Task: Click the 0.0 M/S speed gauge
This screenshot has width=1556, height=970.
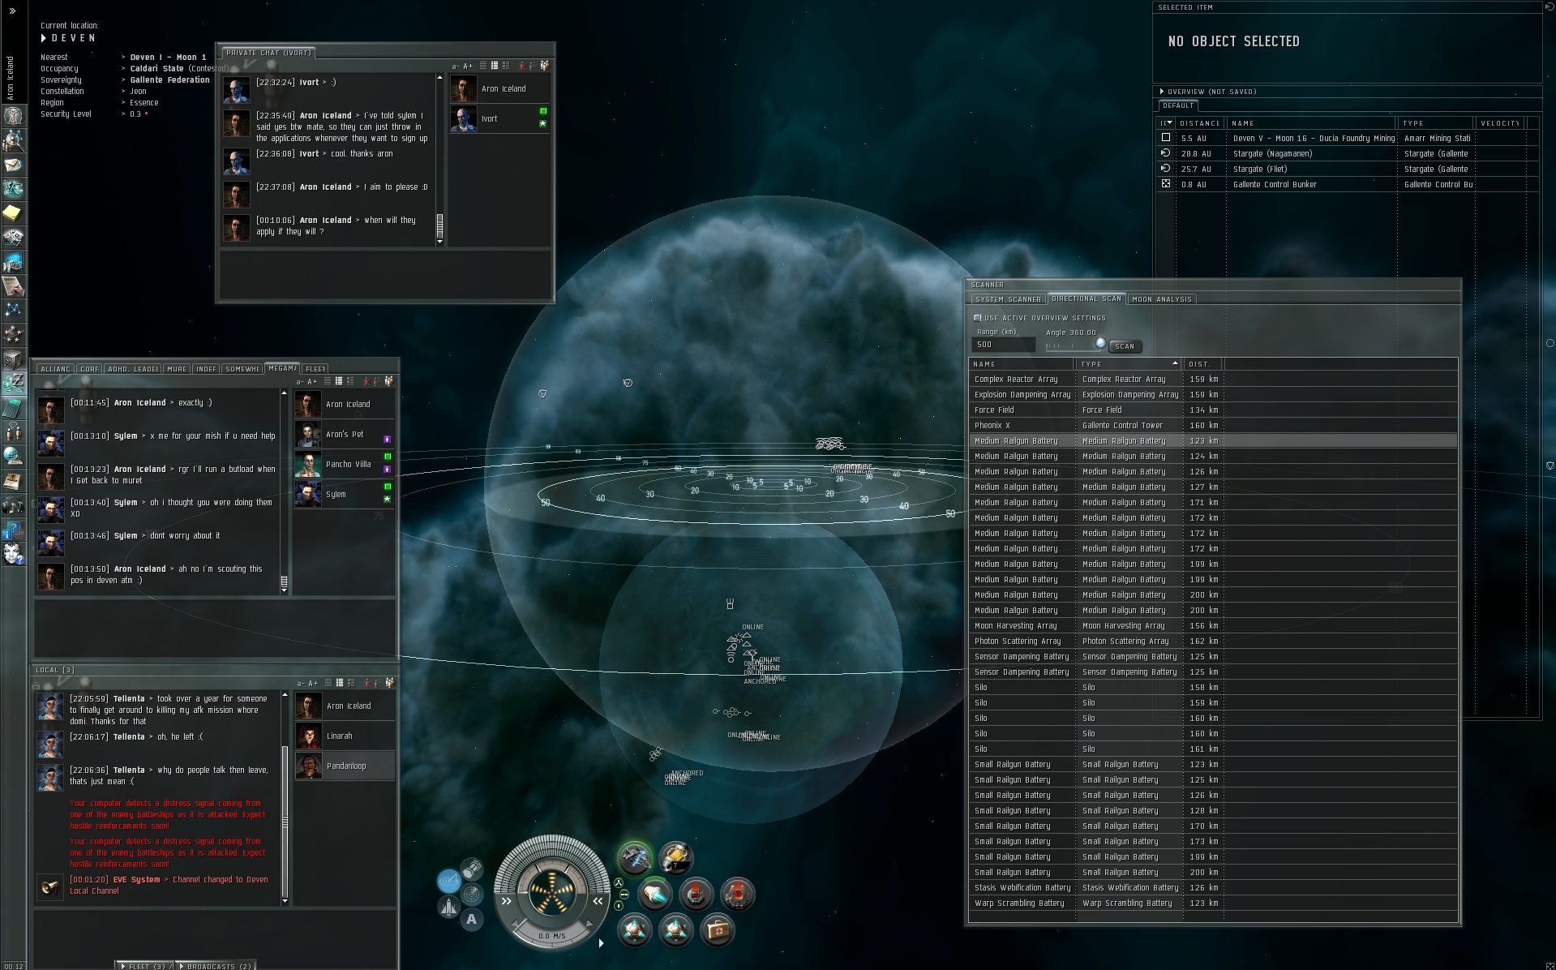Action: coord(552,936)
